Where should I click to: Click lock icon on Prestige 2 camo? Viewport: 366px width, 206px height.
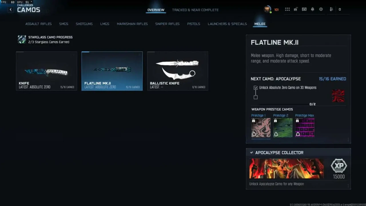(x=275, y=121)
